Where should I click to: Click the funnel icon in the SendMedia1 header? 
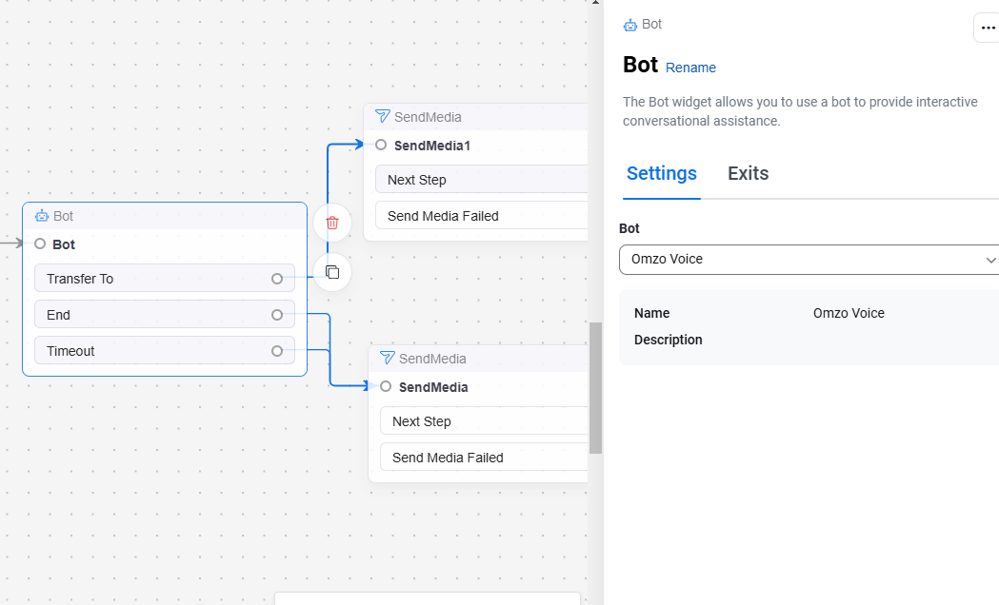click(382, 116)
